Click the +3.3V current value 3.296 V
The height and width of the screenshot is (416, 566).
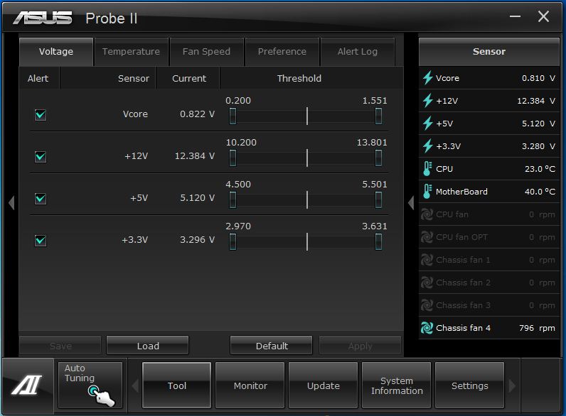(x=198, y=239)
